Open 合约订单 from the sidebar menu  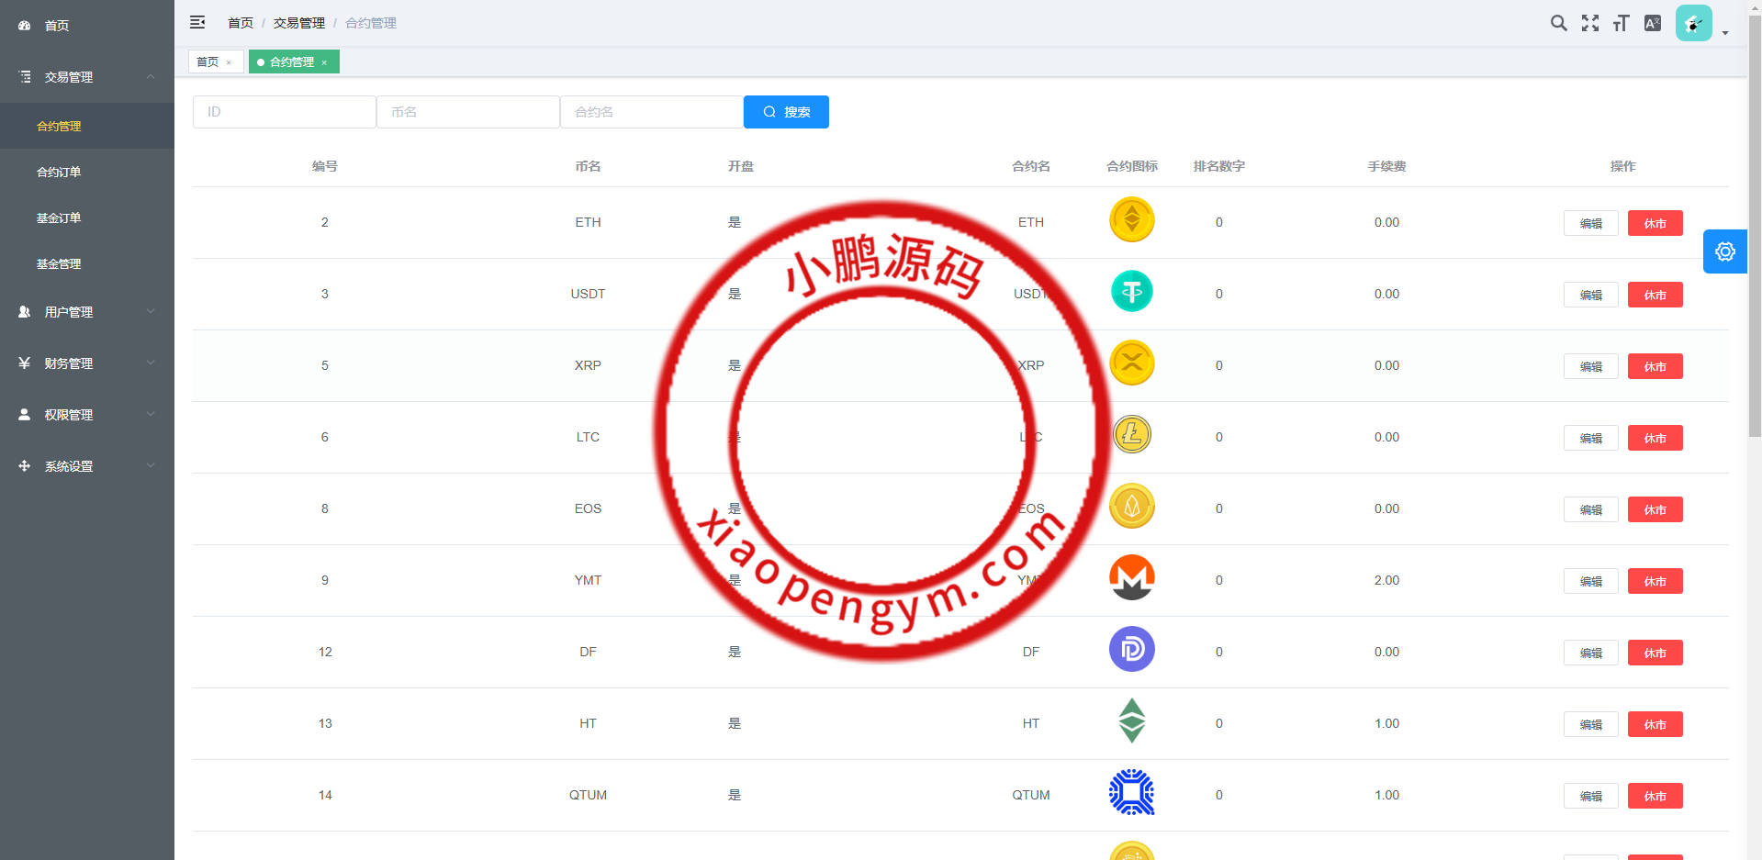tap(59, 172)
